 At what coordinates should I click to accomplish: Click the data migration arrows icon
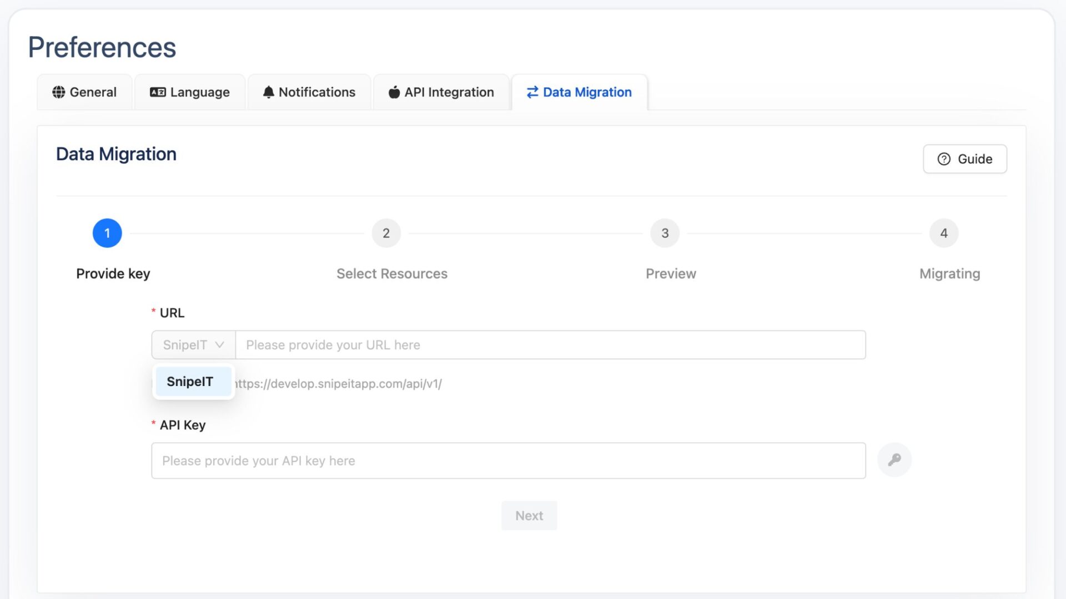click(531, 92)
